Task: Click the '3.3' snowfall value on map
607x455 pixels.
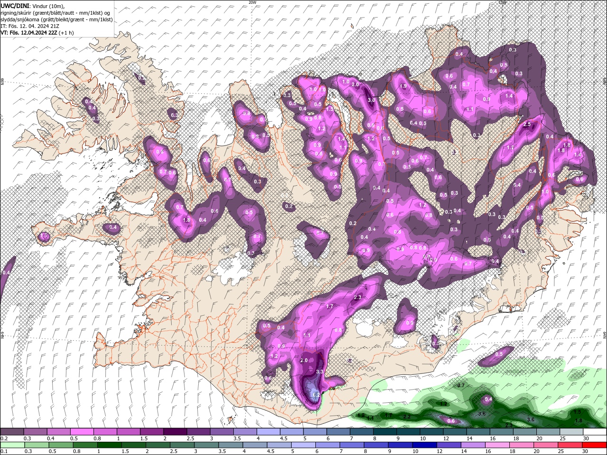Action: pyautogui.click(x=319, y=372)
